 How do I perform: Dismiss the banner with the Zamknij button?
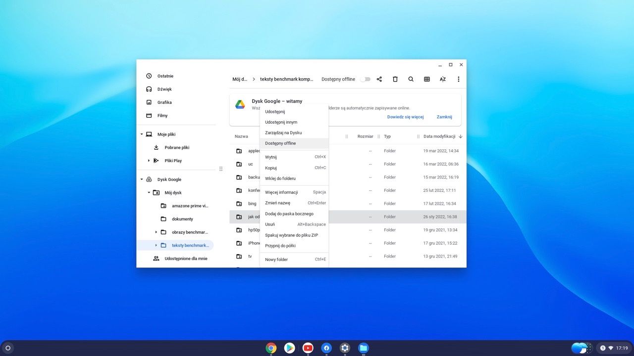point(444,117)
